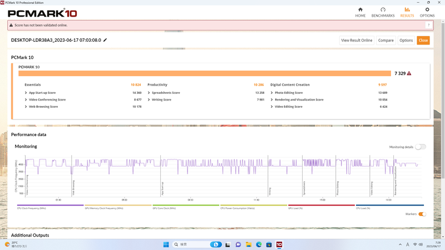The image size is (445, 250).
Task: Expand Video Conferencing Score details
Action: pos(26,100)
